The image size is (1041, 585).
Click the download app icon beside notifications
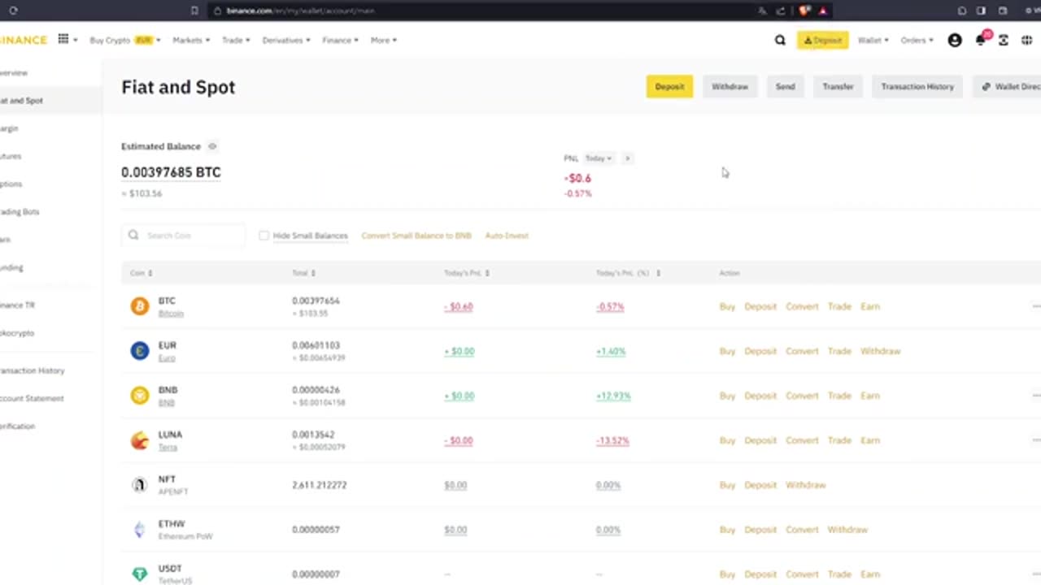(1004, 40)
